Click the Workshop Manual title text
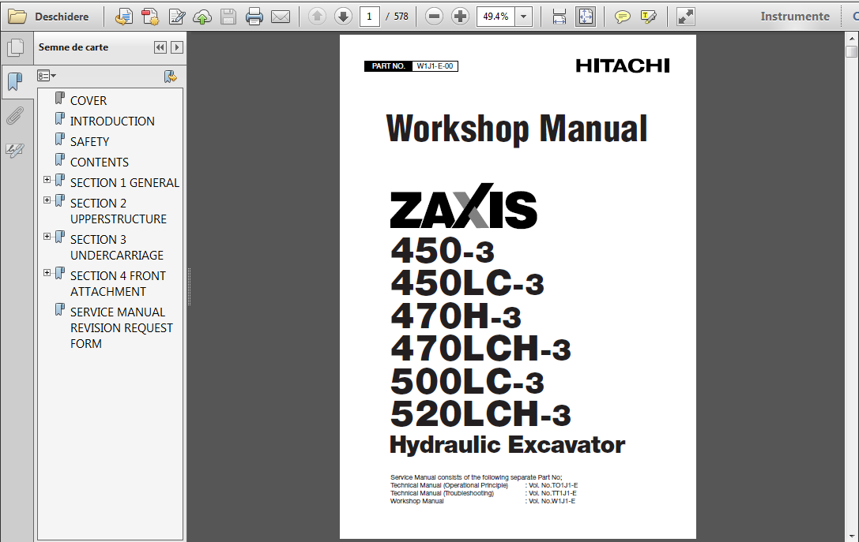859x542 pixels. (517, 129)
